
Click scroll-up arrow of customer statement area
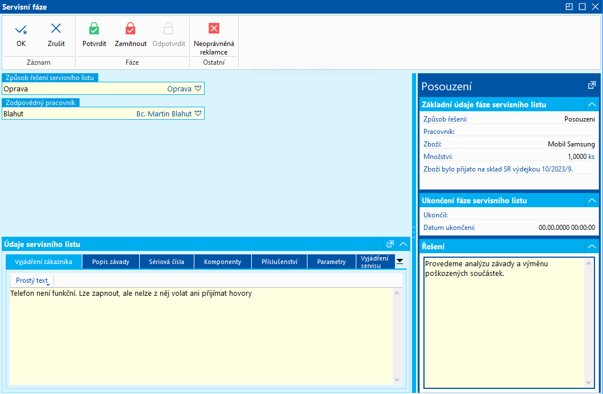tap(397, 294)
